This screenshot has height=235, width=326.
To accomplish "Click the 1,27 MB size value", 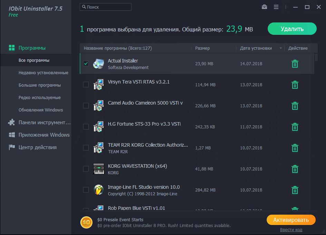I will click(203, 148).
